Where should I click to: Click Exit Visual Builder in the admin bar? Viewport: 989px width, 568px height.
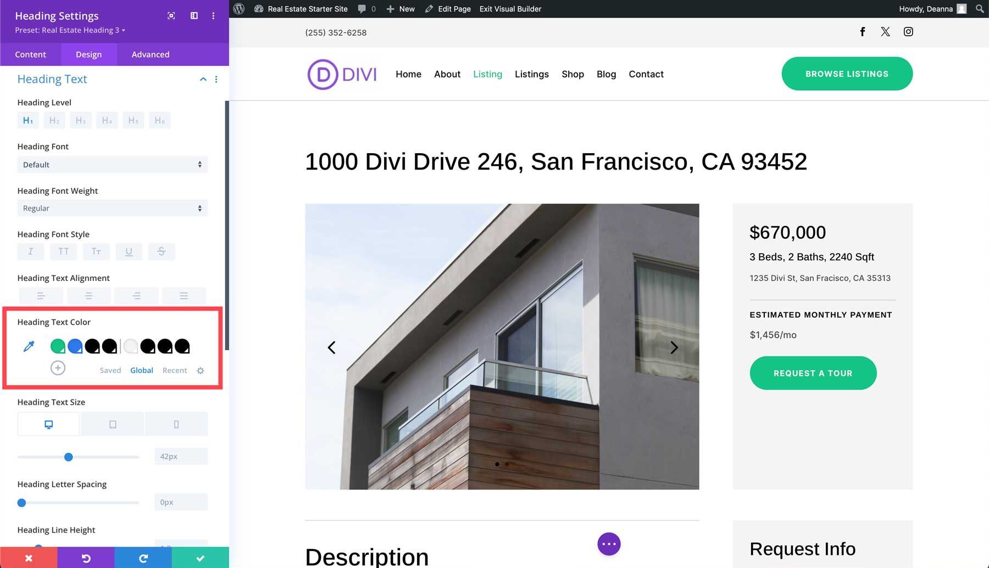click(x=510, y=9)
